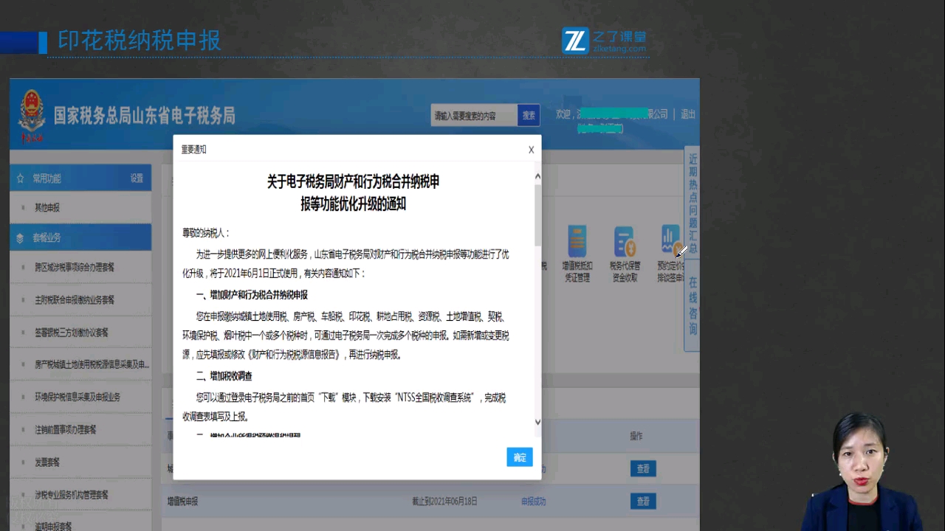Click the dialog heading 关于电子税务局财产和行为税合并纳税申

pos(353,181)
